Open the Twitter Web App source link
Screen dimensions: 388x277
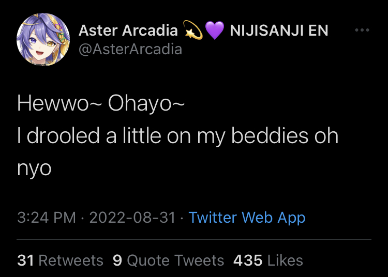(247, 218)
